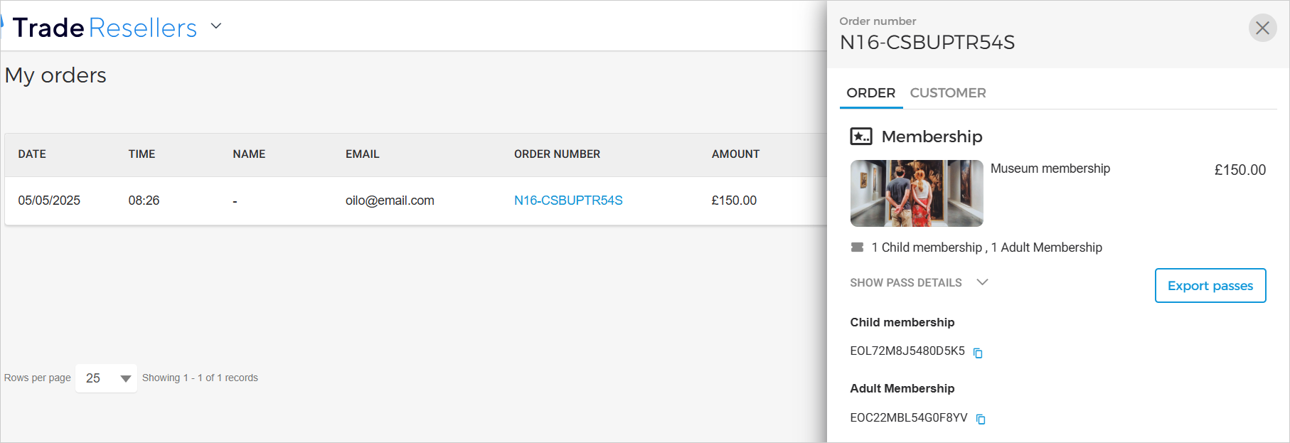Copy the Child membership pass code

[978, 353]
